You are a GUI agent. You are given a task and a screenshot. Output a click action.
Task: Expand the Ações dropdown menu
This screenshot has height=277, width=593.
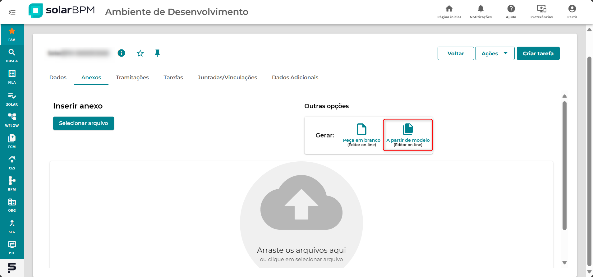(494, 53)
